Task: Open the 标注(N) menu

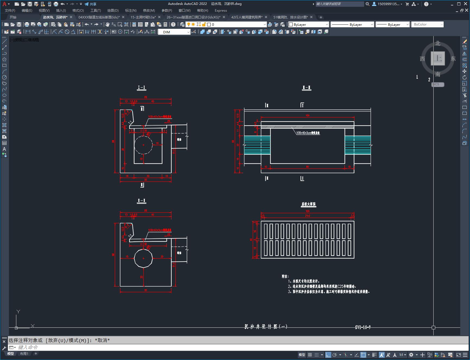Action: [x=131, y=10]
